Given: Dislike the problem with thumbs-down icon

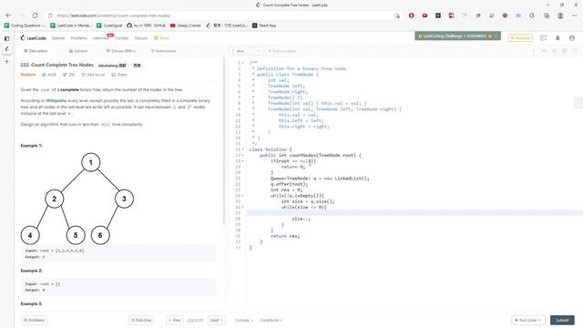Looking at the screenshot, I should pos(65,75).
